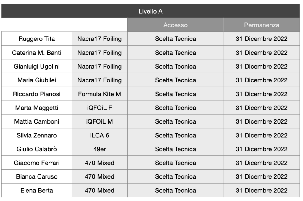303x201 pixels.
Task: Select the iQFOiL F class cell
Action: click(99, 108)
